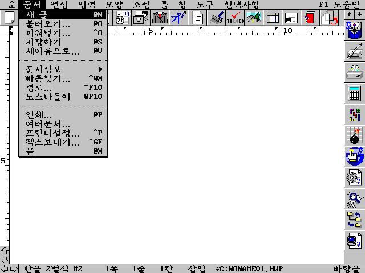
Task: Open the 입력 menu
Action: click(x=87, y=5)
